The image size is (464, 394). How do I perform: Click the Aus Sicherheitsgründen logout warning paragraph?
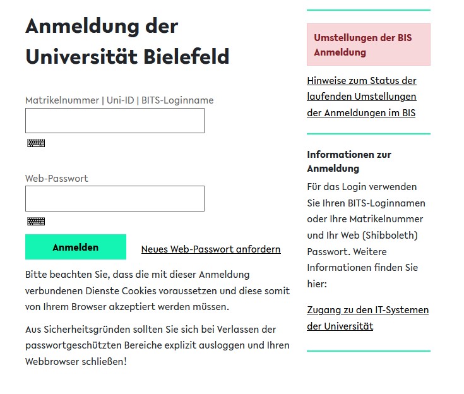(x=157, y=346)
